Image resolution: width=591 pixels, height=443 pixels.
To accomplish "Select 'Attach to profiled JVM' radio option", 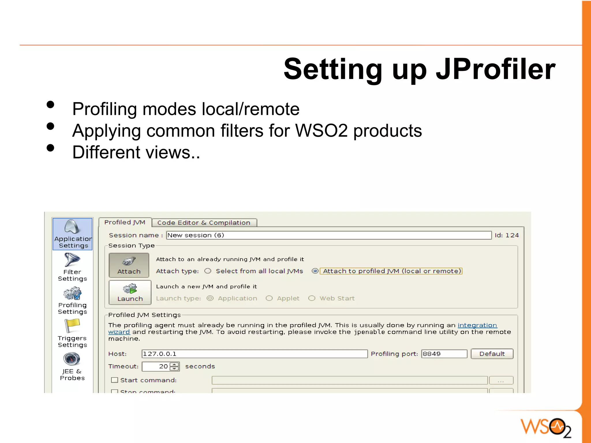I will coord(315,271).
